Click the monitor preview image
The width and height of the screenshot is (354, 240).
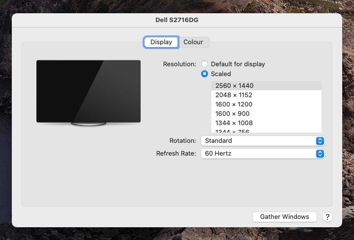pos(88,93)
